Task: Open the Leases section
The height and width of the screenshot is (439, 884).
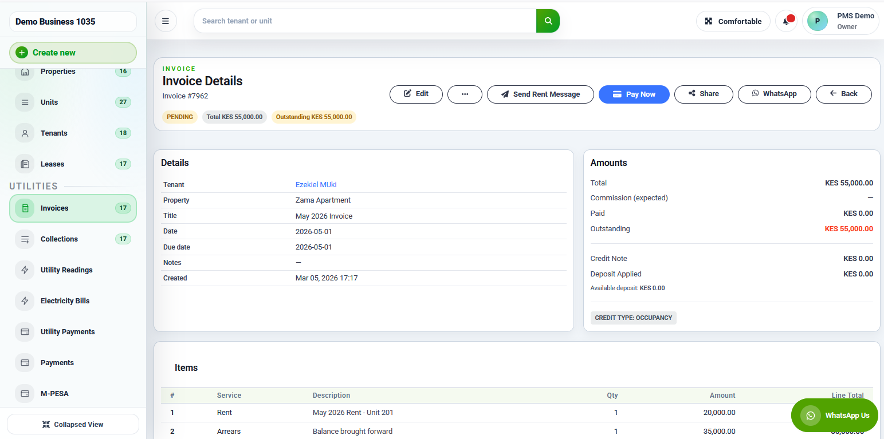Action: pos(52,164)
